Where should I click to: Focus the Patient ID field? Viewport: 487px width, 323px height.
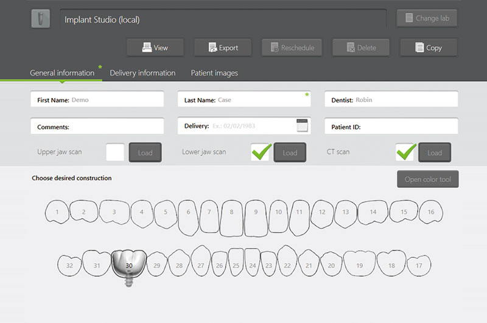[391, 126]
